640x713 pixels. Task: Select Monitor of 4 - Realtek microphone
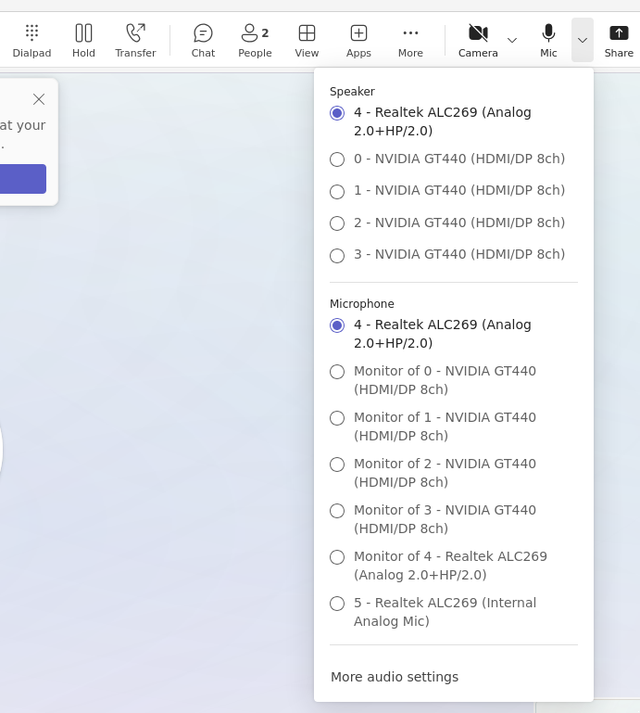coord(337,557)
